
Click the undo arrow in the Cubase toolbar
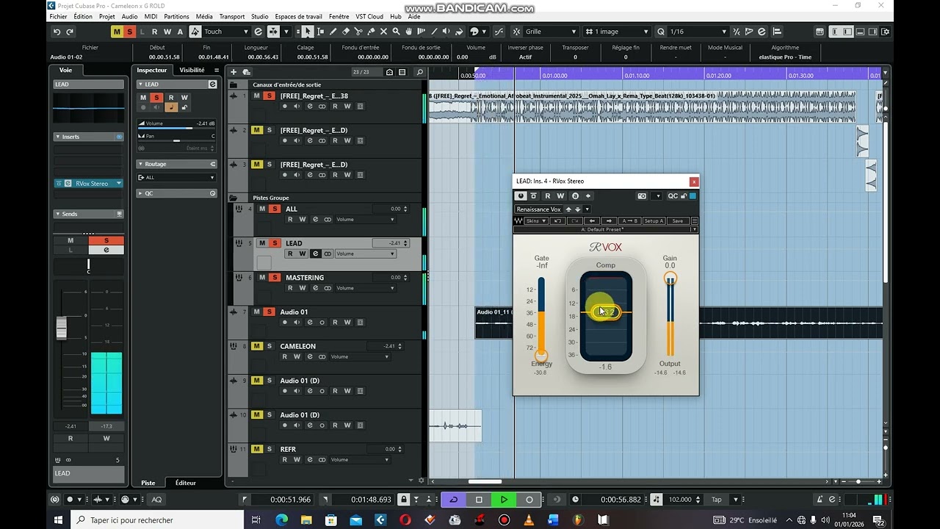point(57,32)
